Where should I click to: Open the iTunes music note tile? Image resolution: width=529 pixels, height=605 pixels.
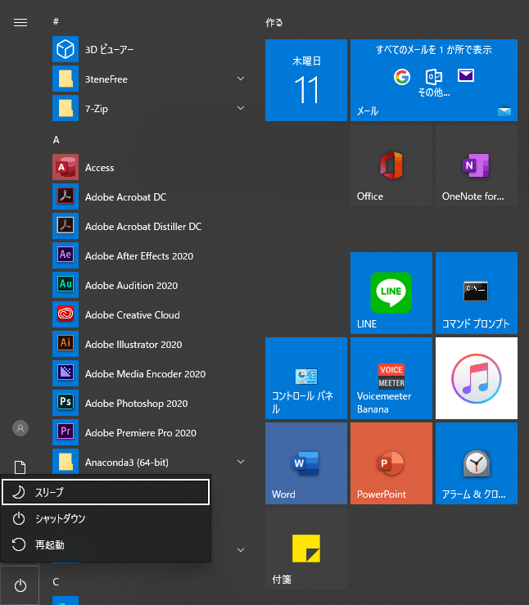[477, 378]
